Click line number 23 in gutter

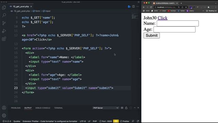pos(16,88)
